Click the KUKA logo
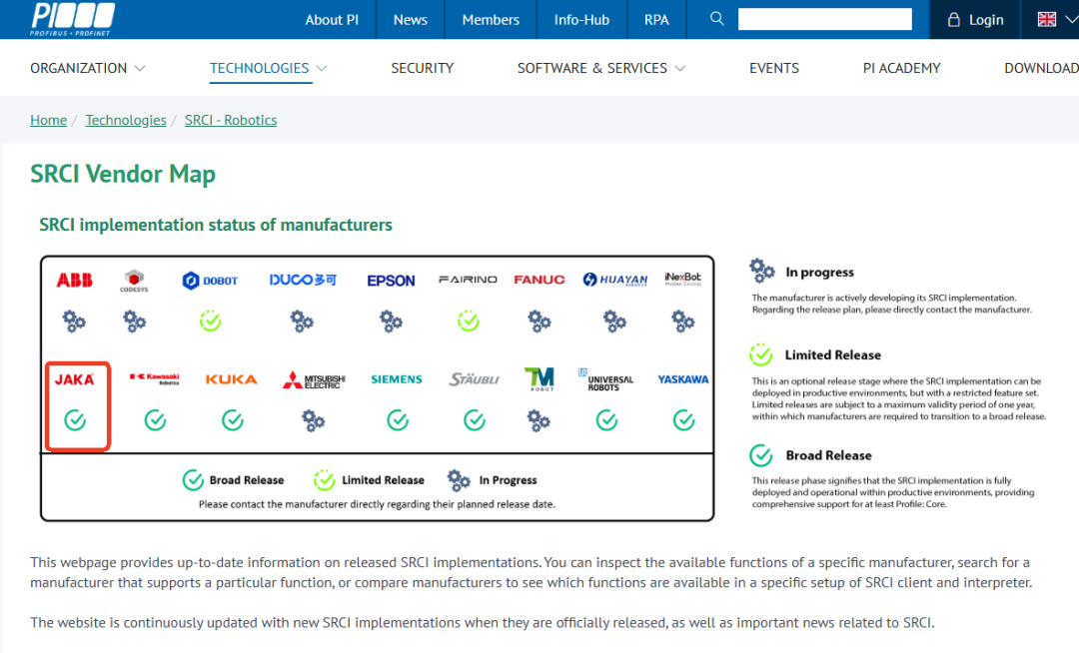The width and height of the screenshot is (1079, 653). click(x=231, y=379)
